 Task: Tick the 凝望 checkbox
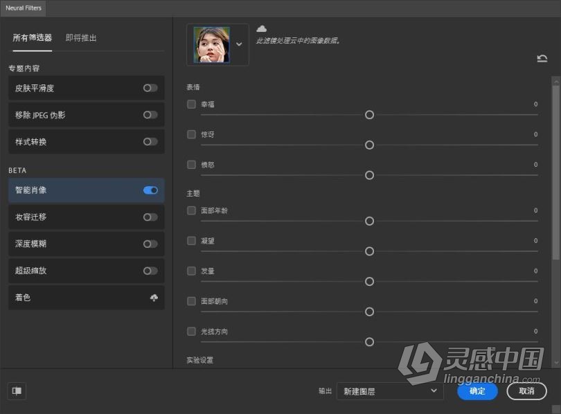(x=191, y=241)
